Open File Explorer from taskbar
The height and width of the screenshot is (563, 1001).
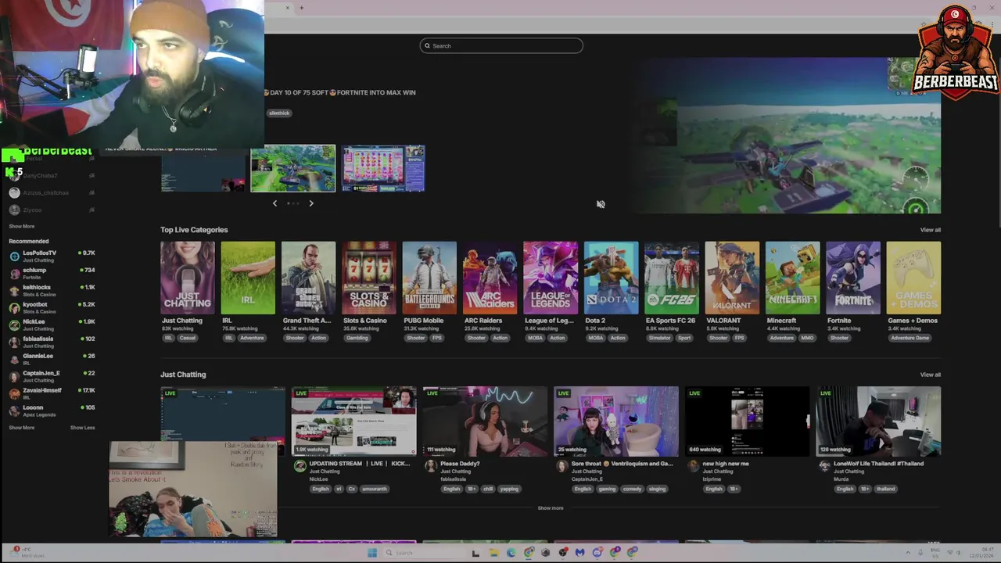point(493,553)
